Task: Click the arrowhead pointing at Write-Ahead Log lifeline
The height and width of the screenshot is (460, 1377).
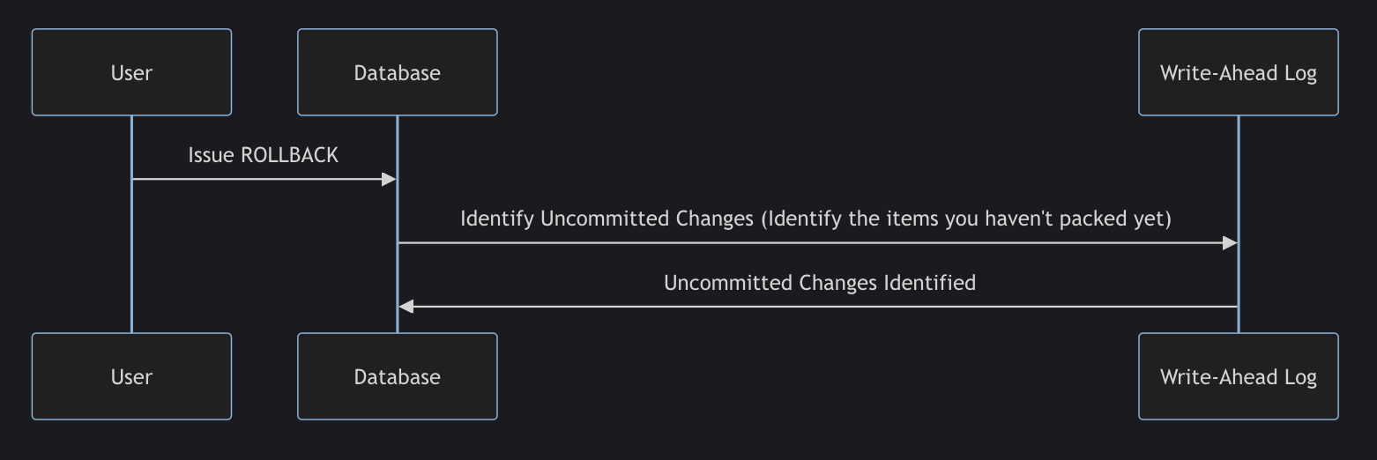Action: [x=1230, y=243]
